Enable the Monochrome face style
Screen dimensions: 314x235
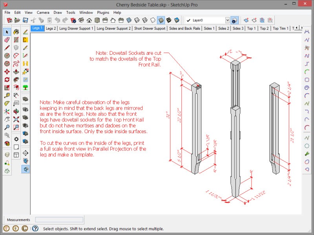click(x=177, y=20)
